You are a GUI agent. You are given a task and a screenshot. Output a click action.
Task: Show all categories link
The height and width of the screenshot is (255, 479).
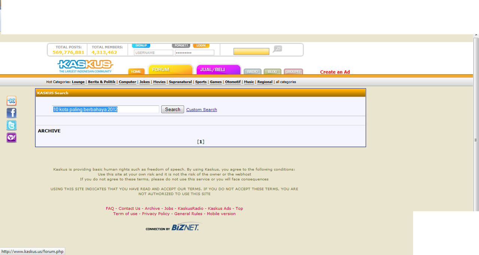pos(286,82)
